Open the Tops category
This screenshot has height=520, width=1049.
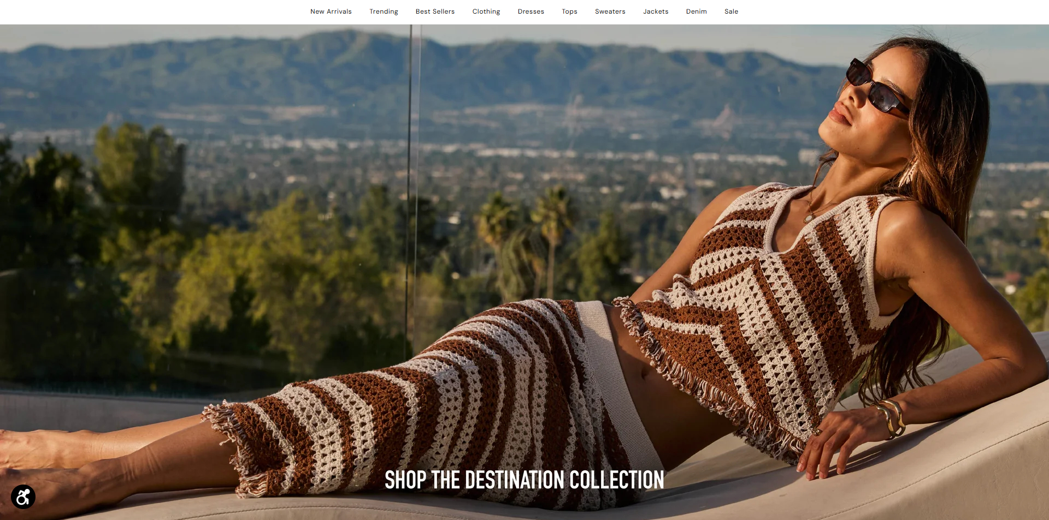coord(569,11)
